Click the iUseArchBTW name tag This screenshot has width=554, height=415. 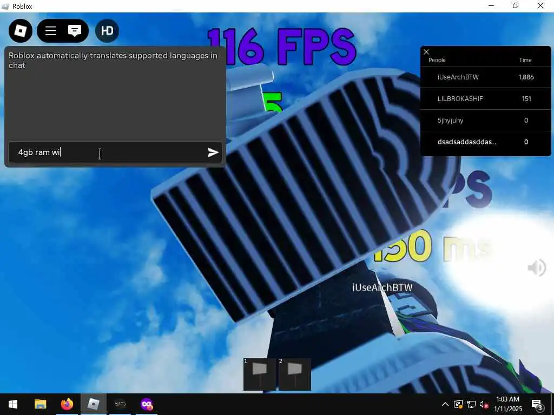pos(382,287)
